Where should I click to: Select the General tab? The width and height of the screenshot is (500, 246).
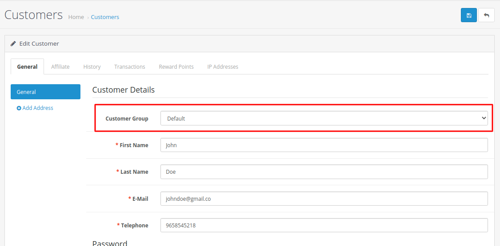click(28, 67)
